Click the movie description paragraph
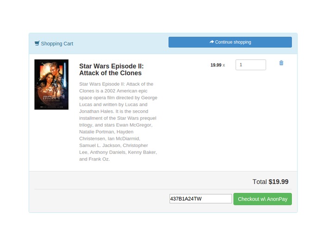 point(118,121)
